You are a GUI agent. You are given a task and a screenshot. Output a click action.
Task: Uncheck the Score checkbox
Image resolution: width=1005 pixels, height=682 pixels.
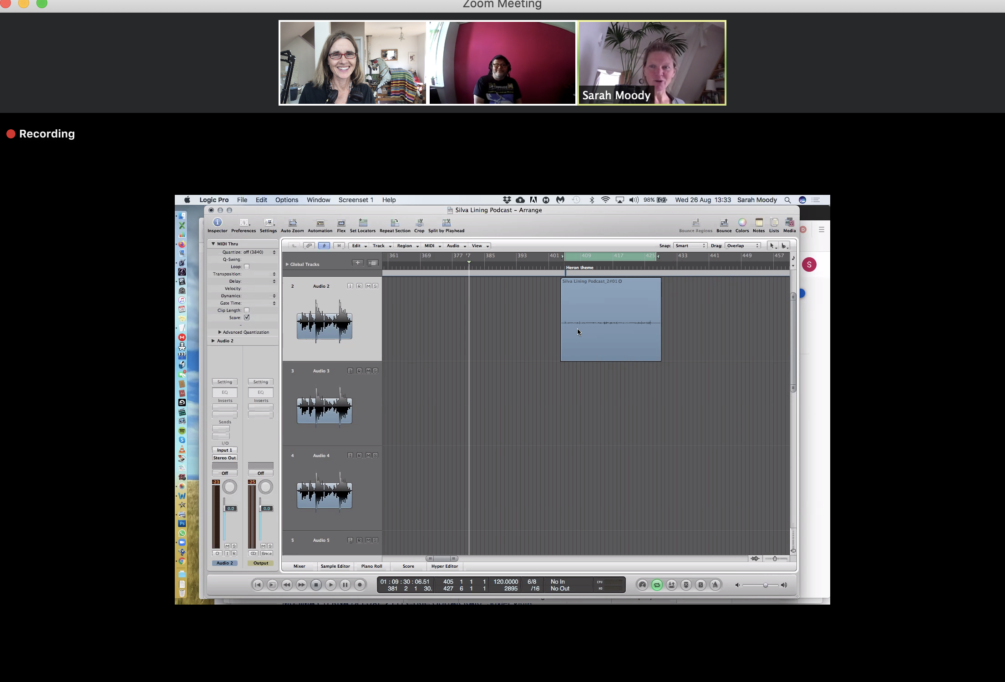point(247,318)
